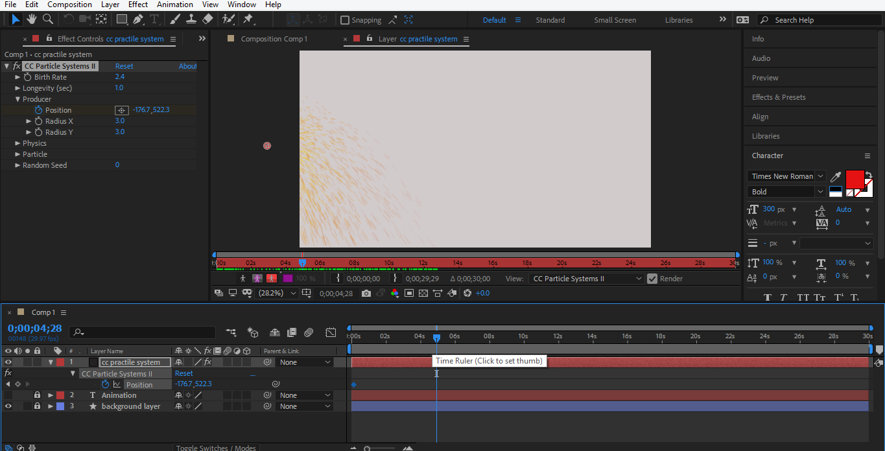Screen dimensions: 885x451
Task: Select the Zoom tool in toolbar
Action: pos(47,19)
